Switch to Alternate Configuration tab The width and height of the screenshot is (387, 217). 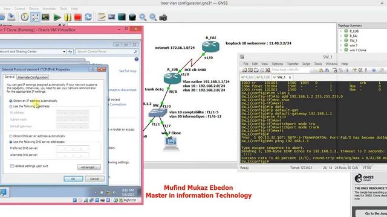point(33,77)
